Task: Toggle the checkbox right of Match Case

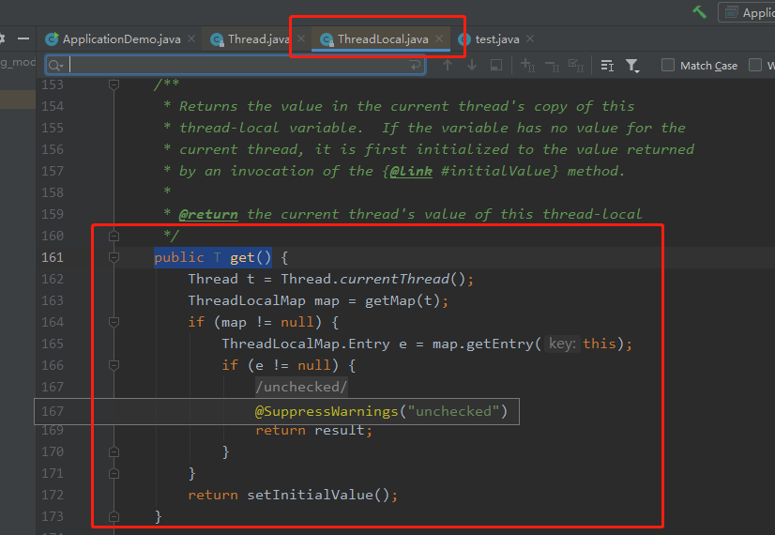Action: 755,66
